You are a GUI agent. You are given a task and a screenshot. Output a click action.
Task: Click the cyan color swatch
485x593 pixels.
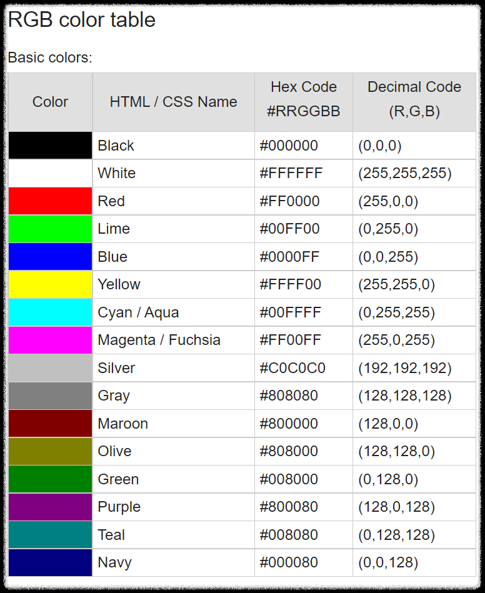point(51,312)
